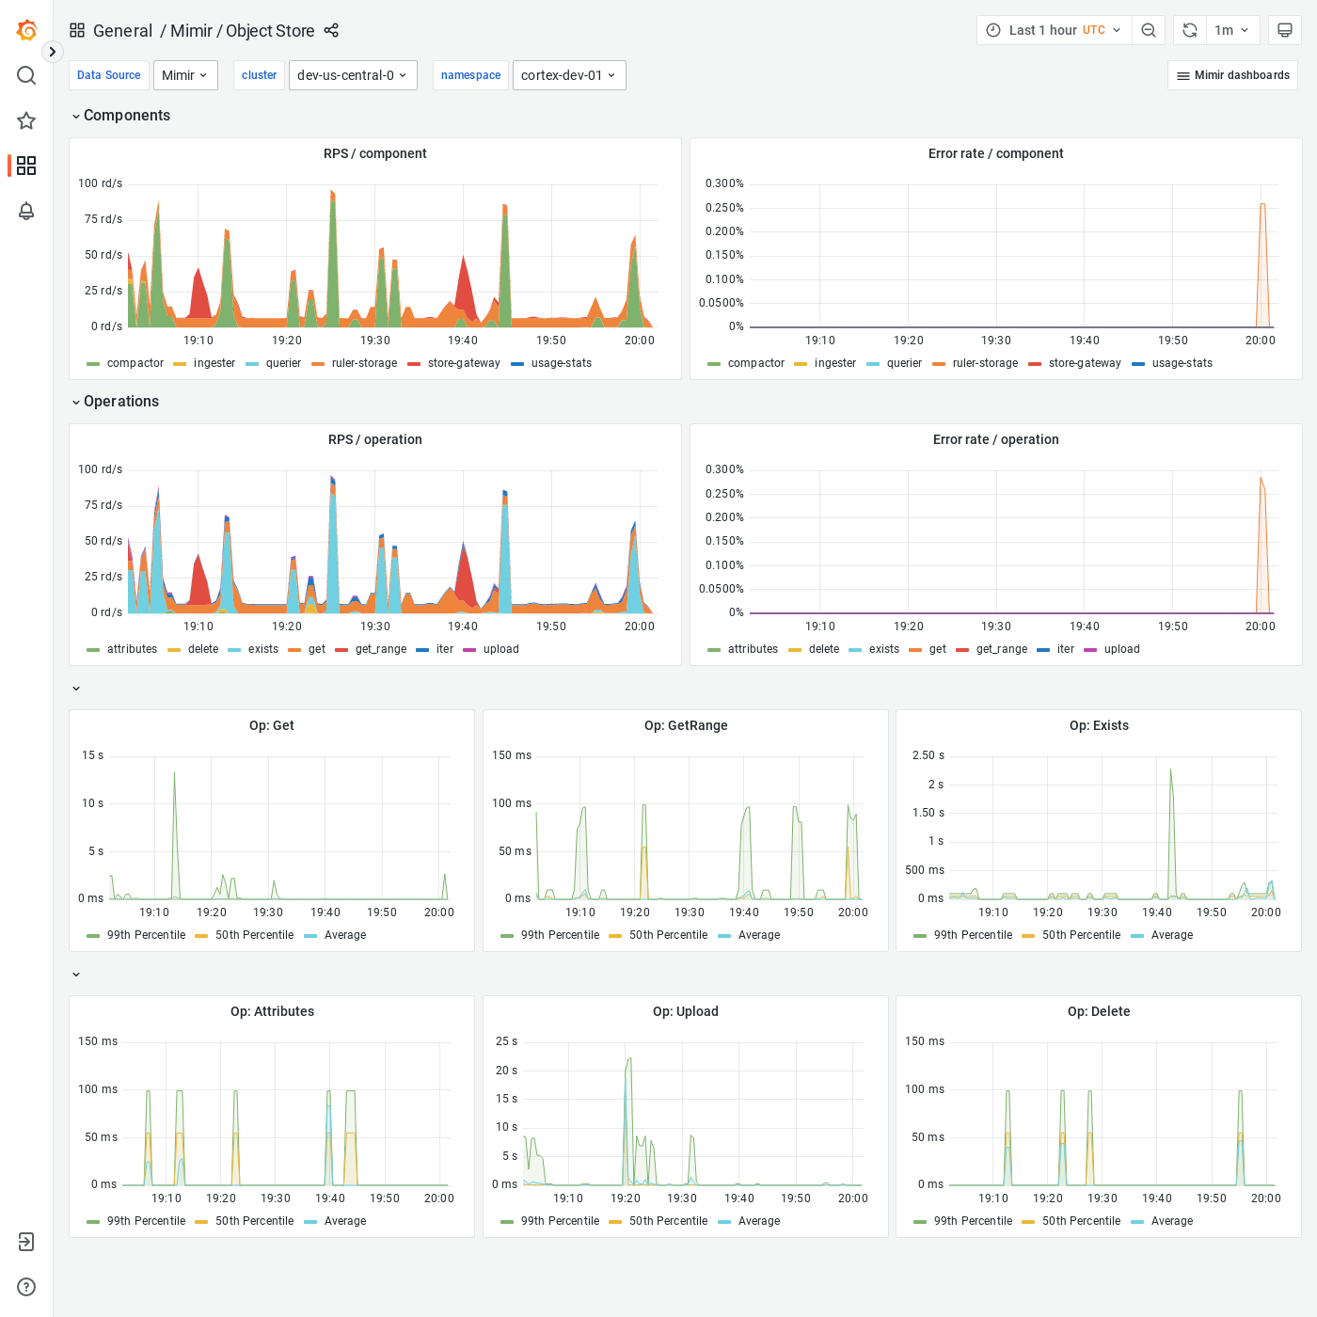Click the namespace label link

coord(470,75)
